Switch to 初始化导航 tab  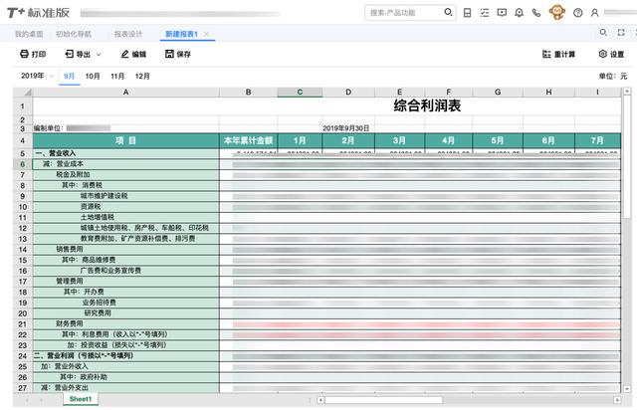click(x=74, y=34)
